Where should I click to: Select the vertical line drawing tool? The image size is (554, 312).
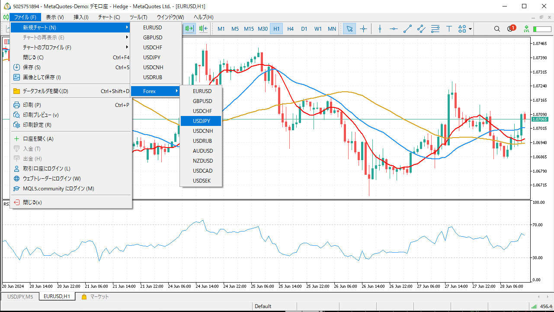(380, 29)
